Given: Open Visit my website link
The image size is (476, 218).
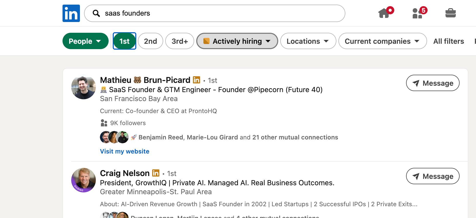Looking at the screenshot, I should pyautogui.click(x=125, y=151).
